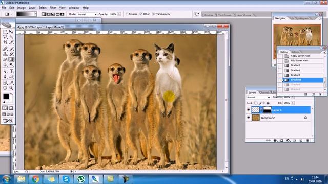Select the Magic Wand tool
This screenshot has width=328, height=184.
[x=11, y=37]
